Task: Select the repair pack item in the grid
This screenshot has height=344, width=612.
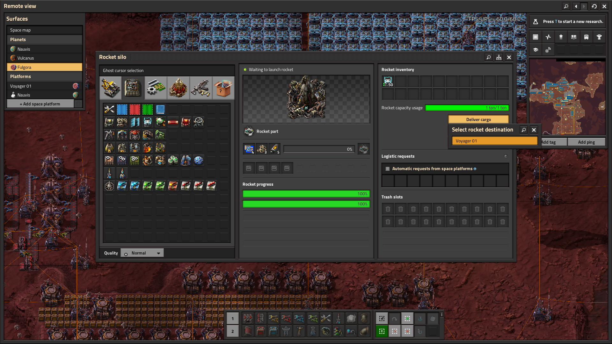Action: tap(109, 109)
